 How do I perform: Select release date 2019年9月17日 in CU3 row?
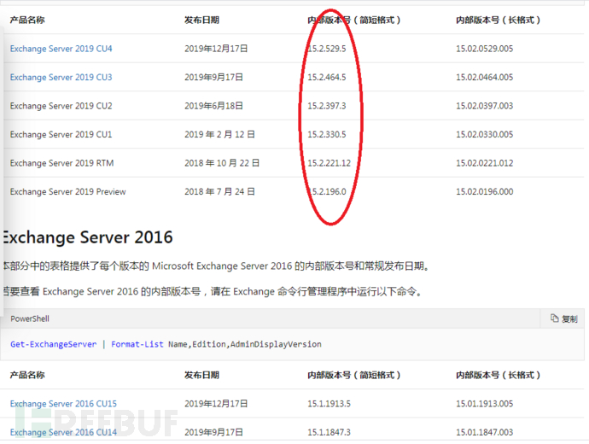click(x=213, y=78)
